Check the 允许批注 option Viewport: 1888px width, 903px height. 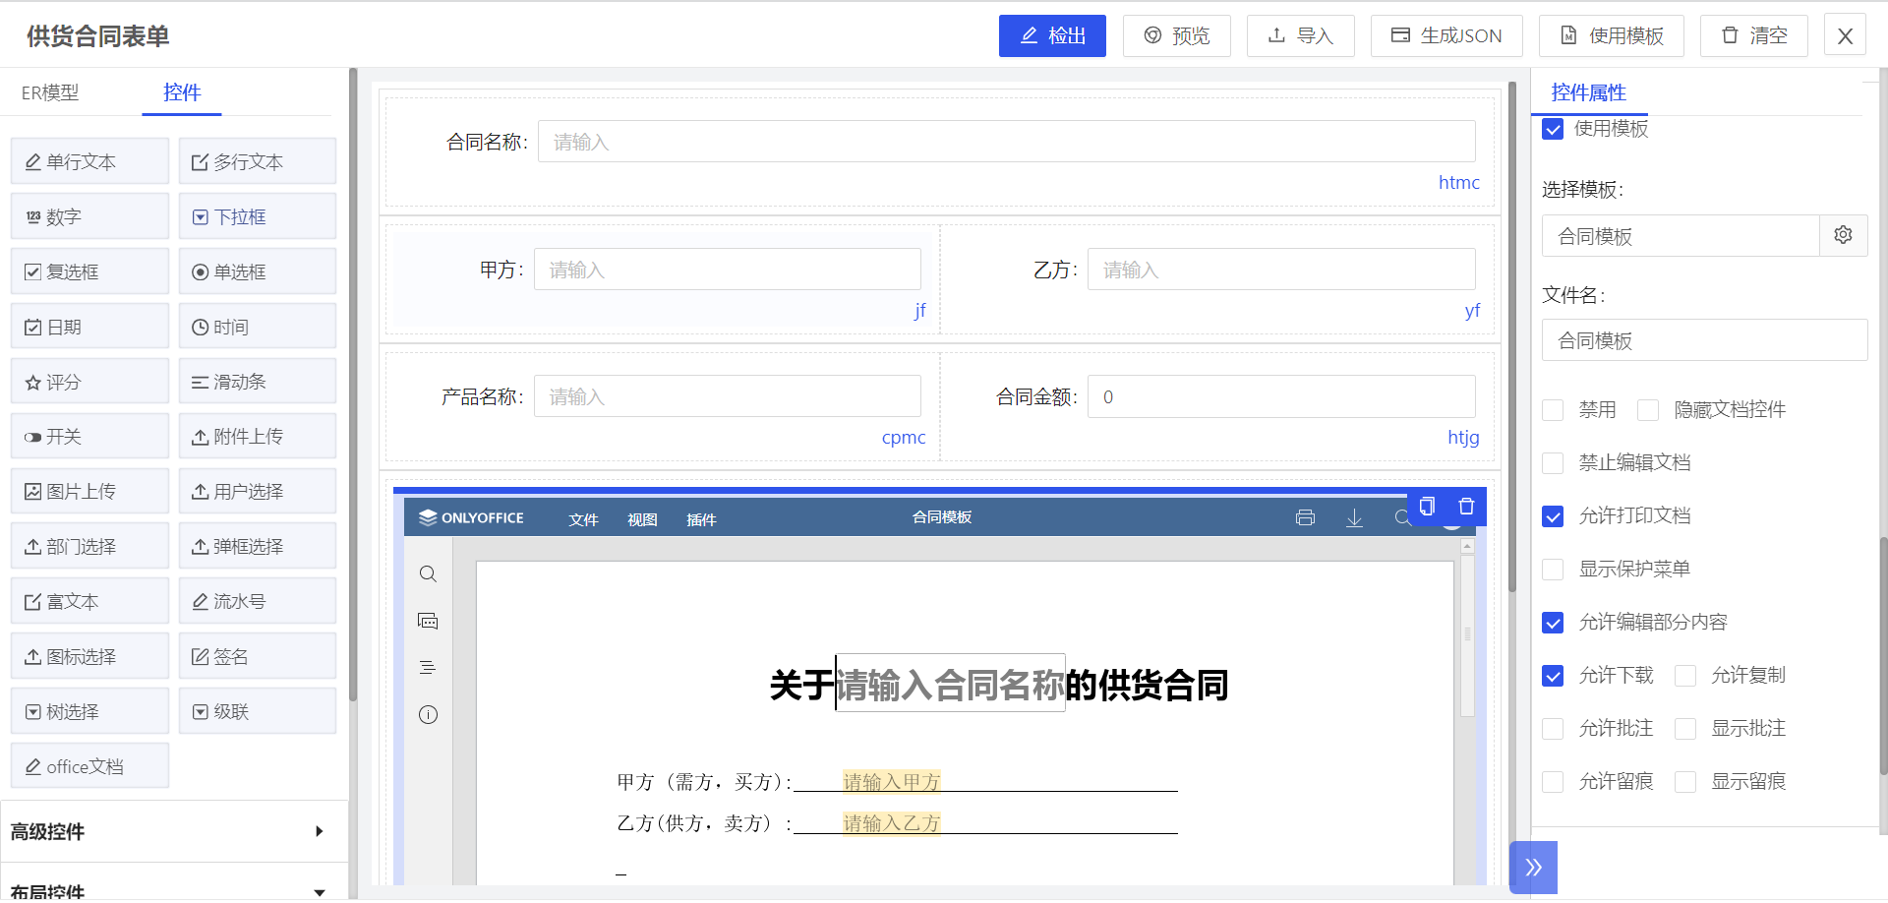(x=1554, y=728)
